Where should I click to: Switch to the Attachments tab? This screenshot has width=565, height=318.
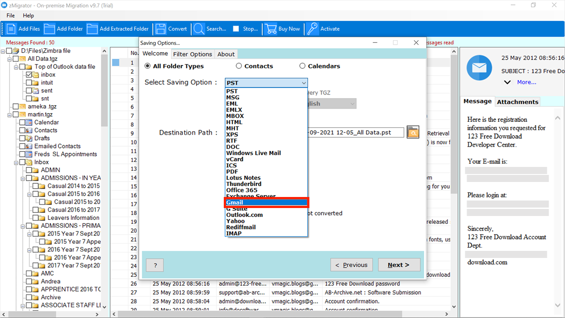point(517,102)
